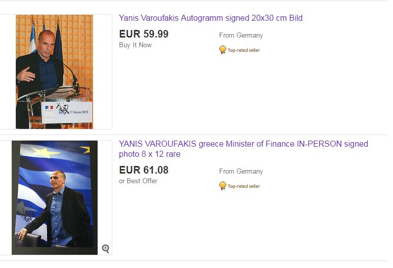Click the Greek flag photo thumbnail
Image resolution: width=393 pixels, height=268 pixels.
(54, 197)
